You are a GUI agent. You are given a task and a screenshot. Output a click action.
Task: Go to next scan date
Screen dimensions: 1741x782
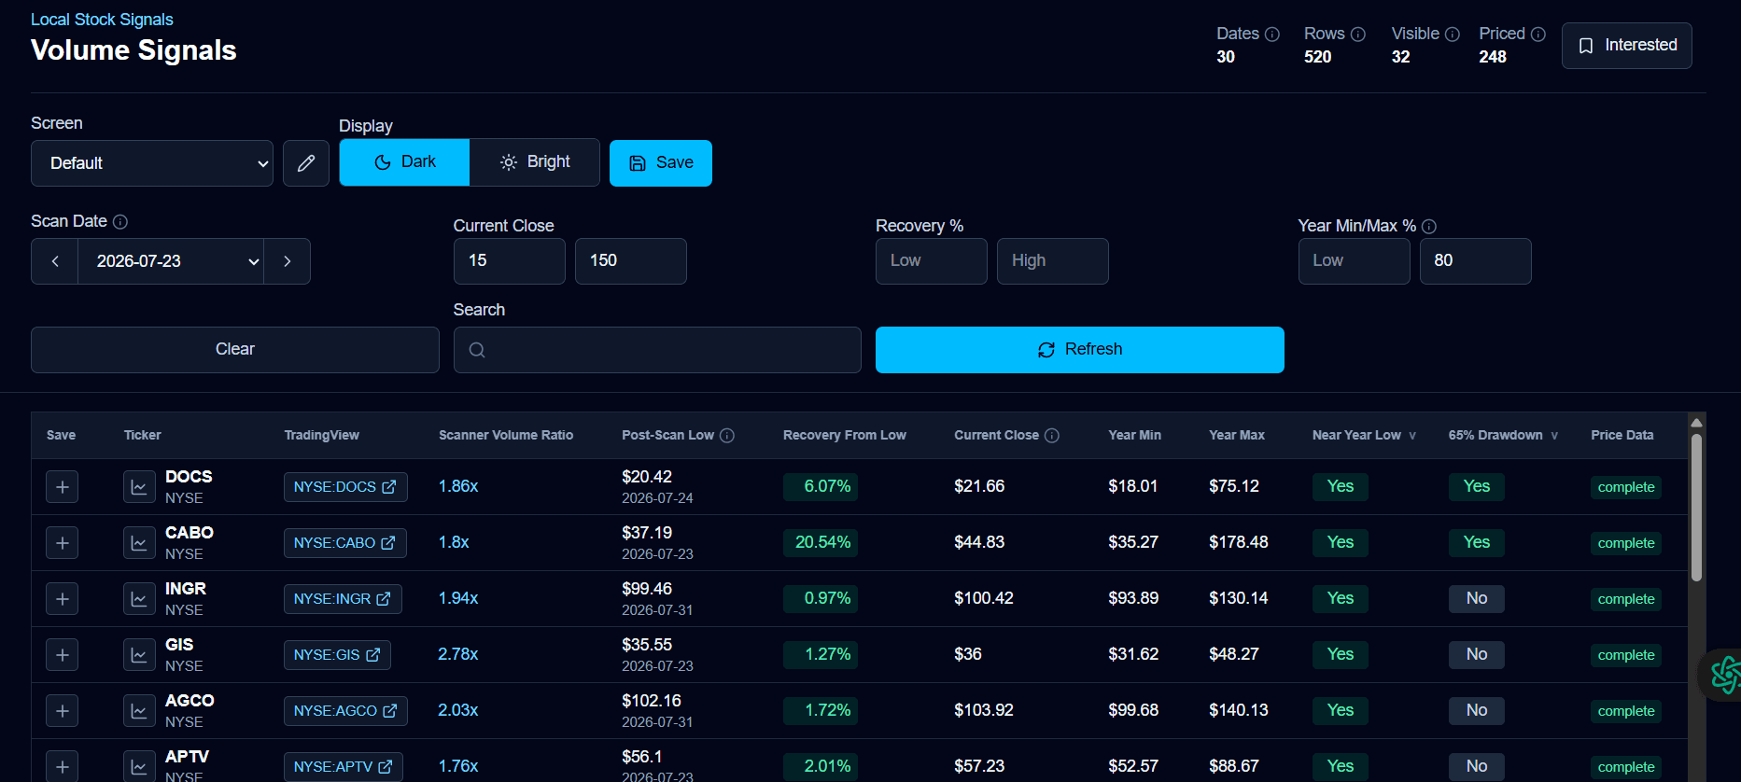[287, 261]
